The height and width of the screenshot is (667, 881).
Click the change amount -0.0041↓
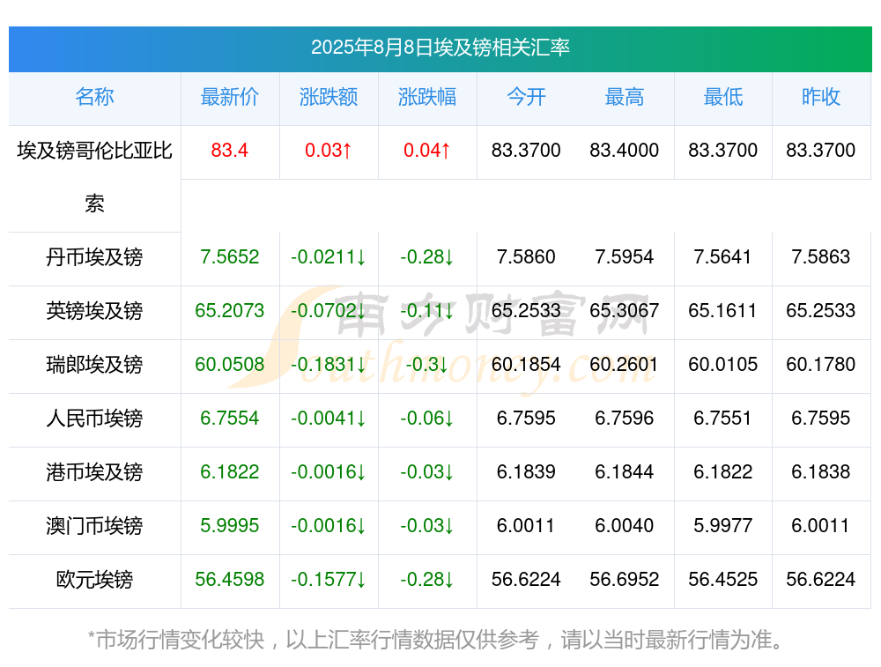tap(328, 418)
